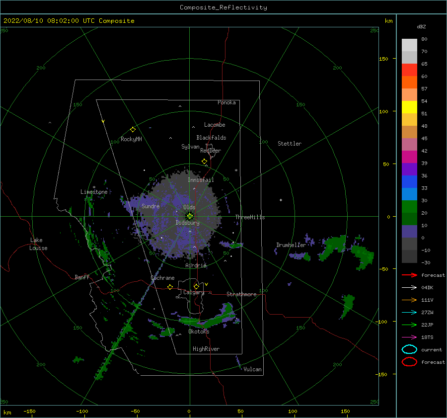Click the white 04DK arrow legend icon
This screenshot has width=447, height=418.
coord(409,288)
